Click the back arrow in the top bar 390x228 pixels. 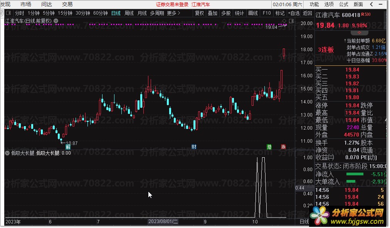[372, 4]
